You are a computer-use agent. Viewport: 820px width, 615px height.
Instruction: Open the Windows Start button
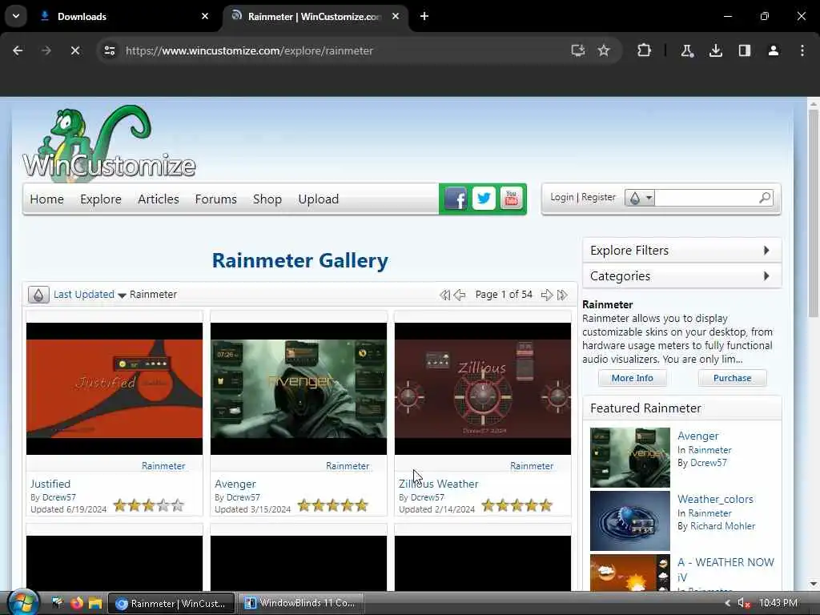tap(22, 602)
